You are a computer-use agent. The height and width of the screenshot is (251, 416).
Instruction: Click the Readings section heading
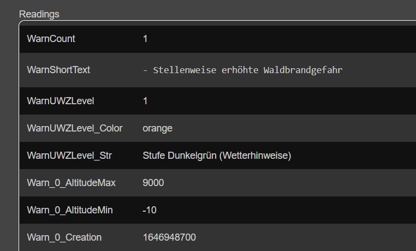pos(39,14)
